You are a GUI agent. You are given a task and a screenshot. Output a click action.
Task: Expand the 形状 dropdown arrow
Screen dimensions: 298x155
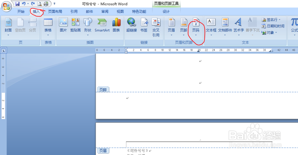88,35
